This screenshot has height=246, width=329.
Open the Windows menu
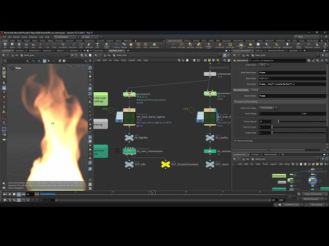33,37
